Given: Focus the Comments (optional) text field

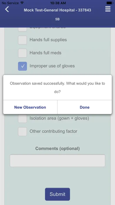Looking at the screenshot, I should [x=58, y=161].
